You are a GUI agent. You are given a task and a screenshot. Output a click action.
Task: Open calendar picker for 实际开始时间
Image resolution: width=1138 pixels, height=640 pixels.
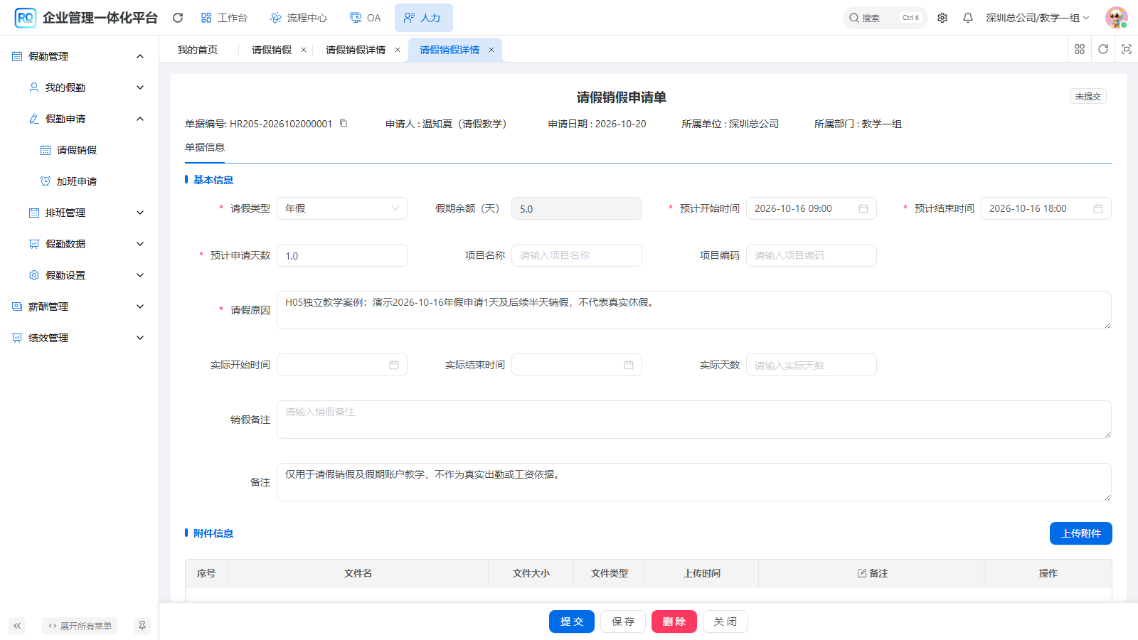tap(394, 365)
